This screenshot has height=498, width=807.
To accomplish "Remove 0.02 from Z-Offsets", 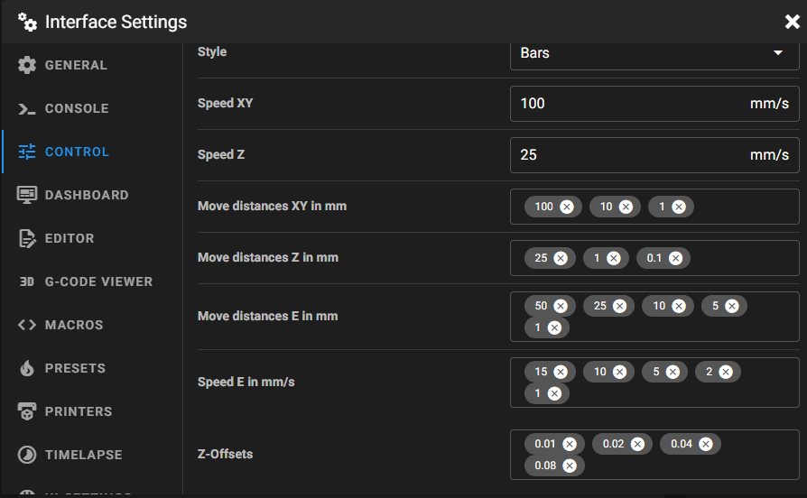I will (637, 444).
